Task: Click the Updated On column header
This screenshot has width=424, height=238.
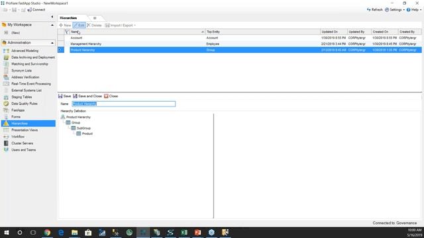Action: coord(333,32)
